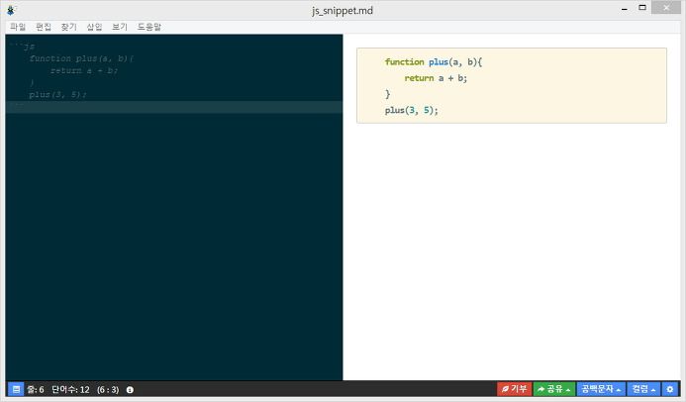Expand the green 공유 dropdown
686x402 pixels.
pyautogui.click(x=554, y=389)
